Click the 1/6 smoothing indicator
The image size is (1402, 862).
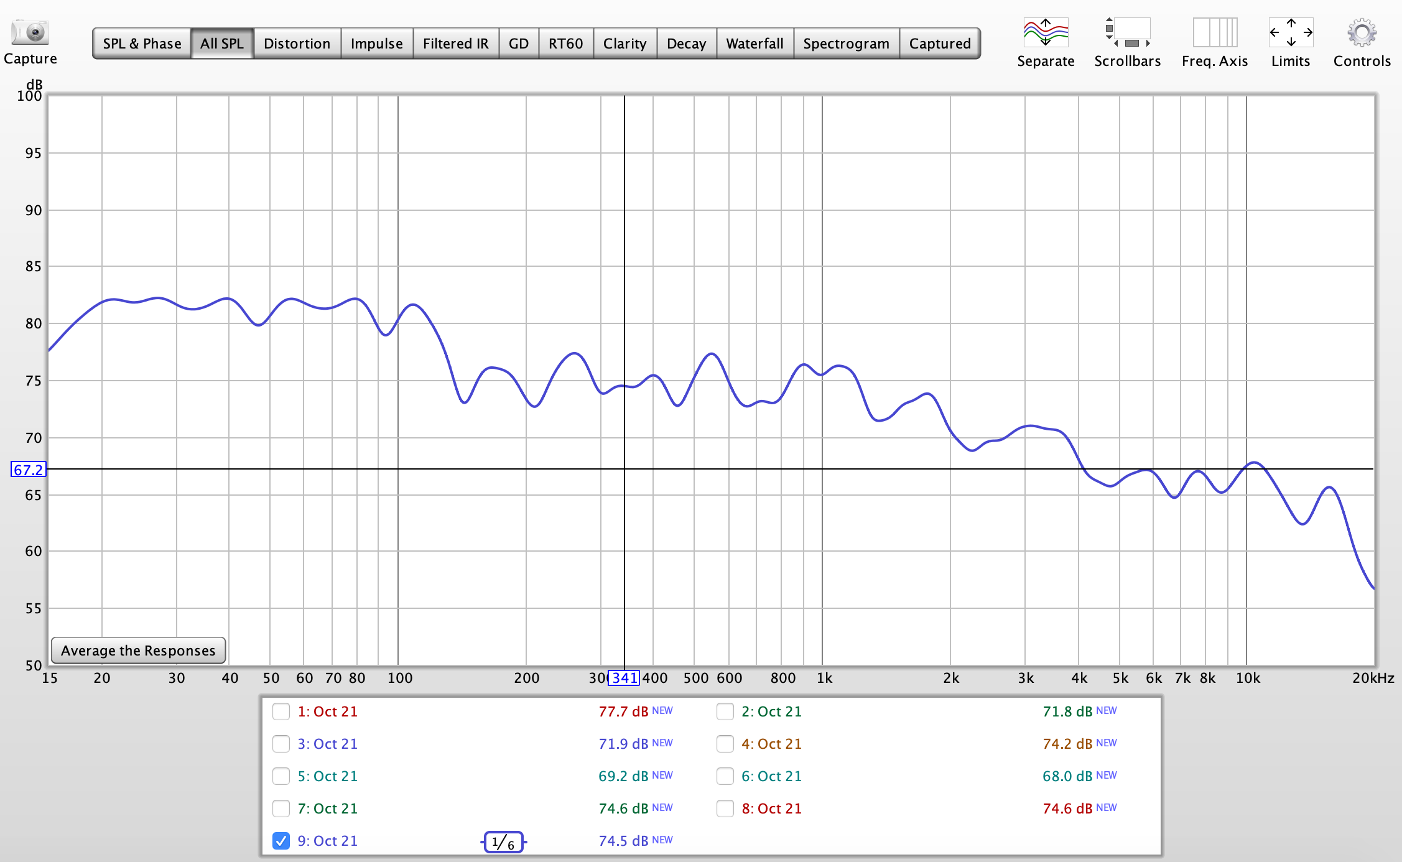click(x=503, y=842)
